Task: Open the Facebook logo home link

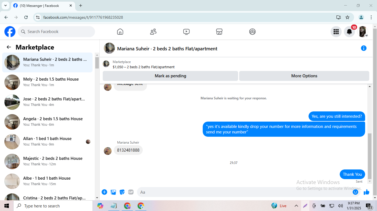Action: tap(10, 32)
